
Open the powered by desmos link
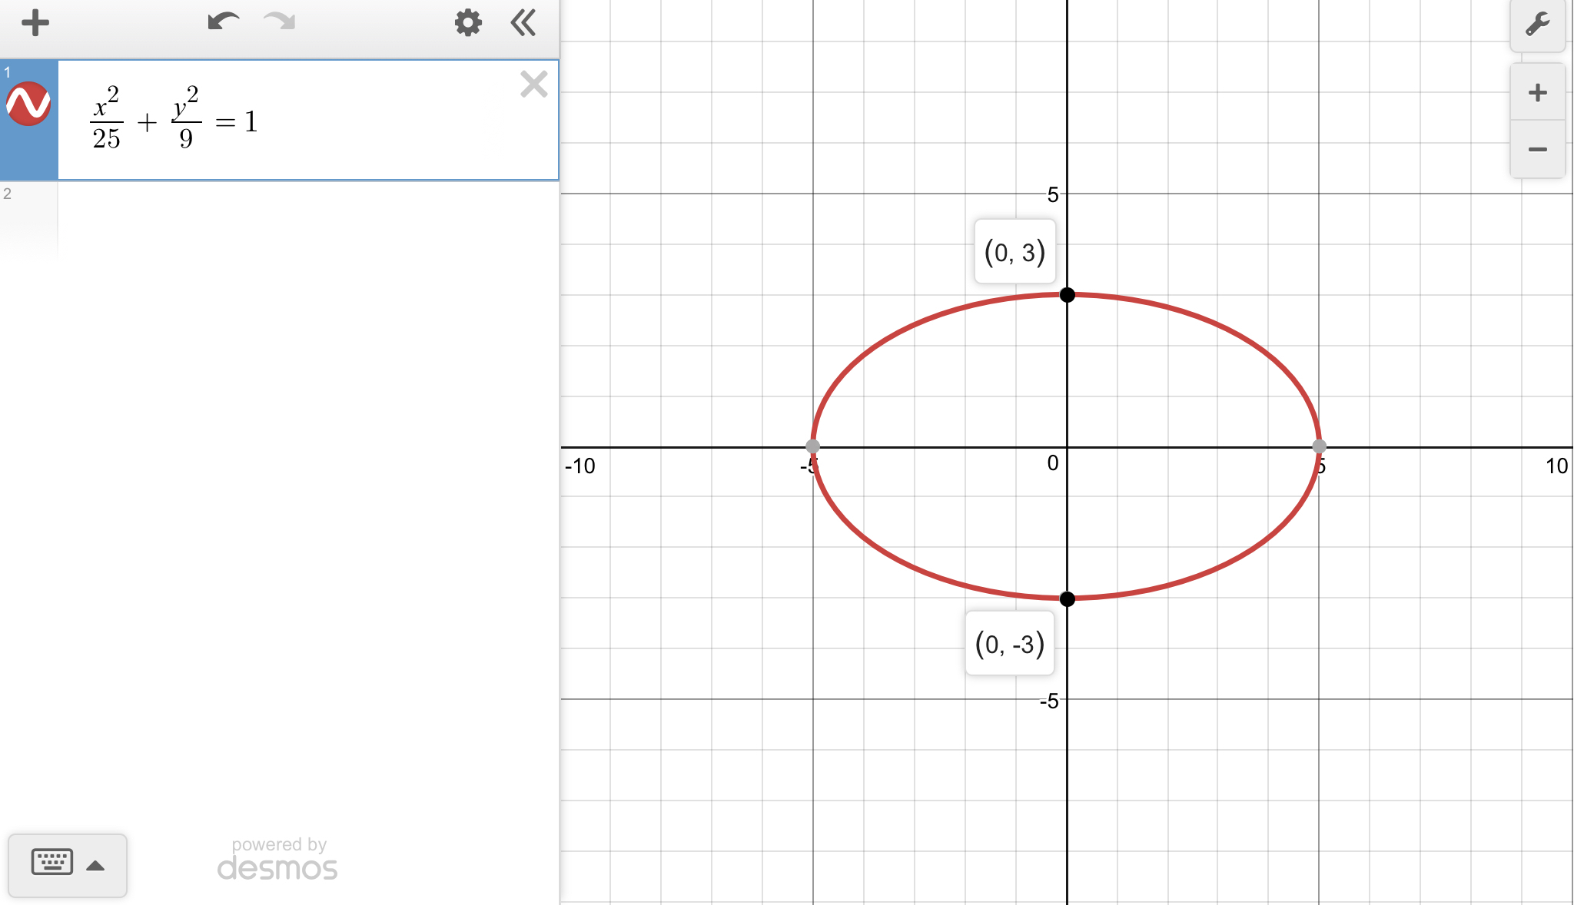[277, 859]
